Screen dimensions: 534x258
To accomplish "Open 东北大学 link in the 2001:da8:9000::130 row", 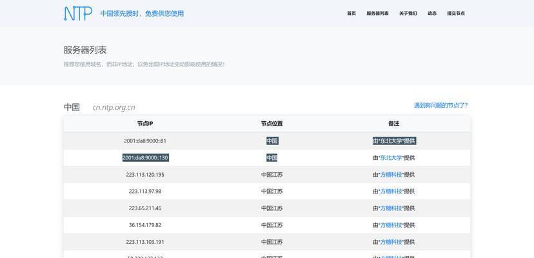I will [391, 158].
